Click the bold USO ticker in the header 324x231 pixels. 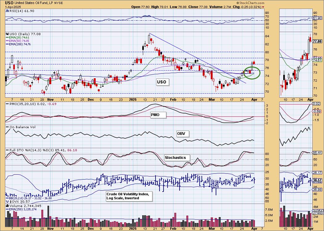(9, 3)
